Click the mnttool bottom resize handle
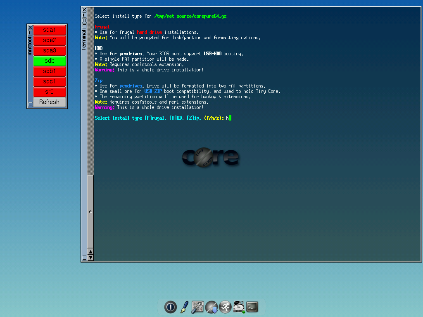The image size is (423, 317). click(30, 104)
